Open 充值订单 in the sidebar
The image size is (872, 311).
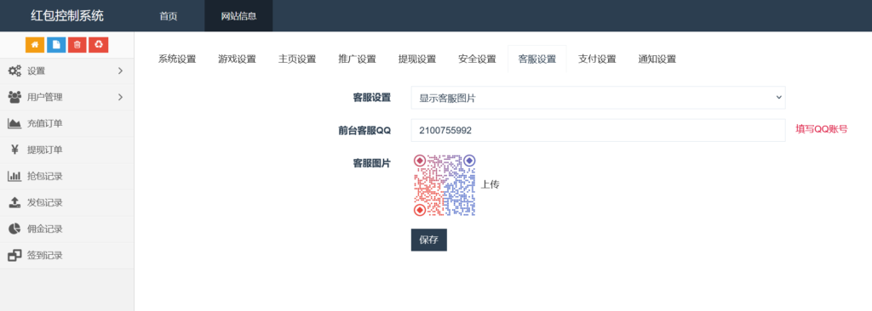point(66,123)
